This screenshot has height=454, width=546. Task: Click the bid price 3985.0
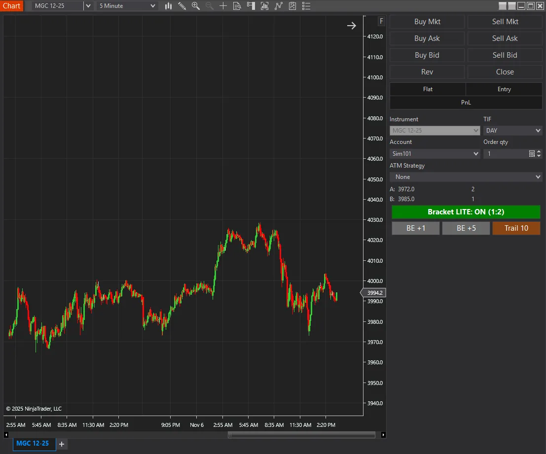click(406, 199)
